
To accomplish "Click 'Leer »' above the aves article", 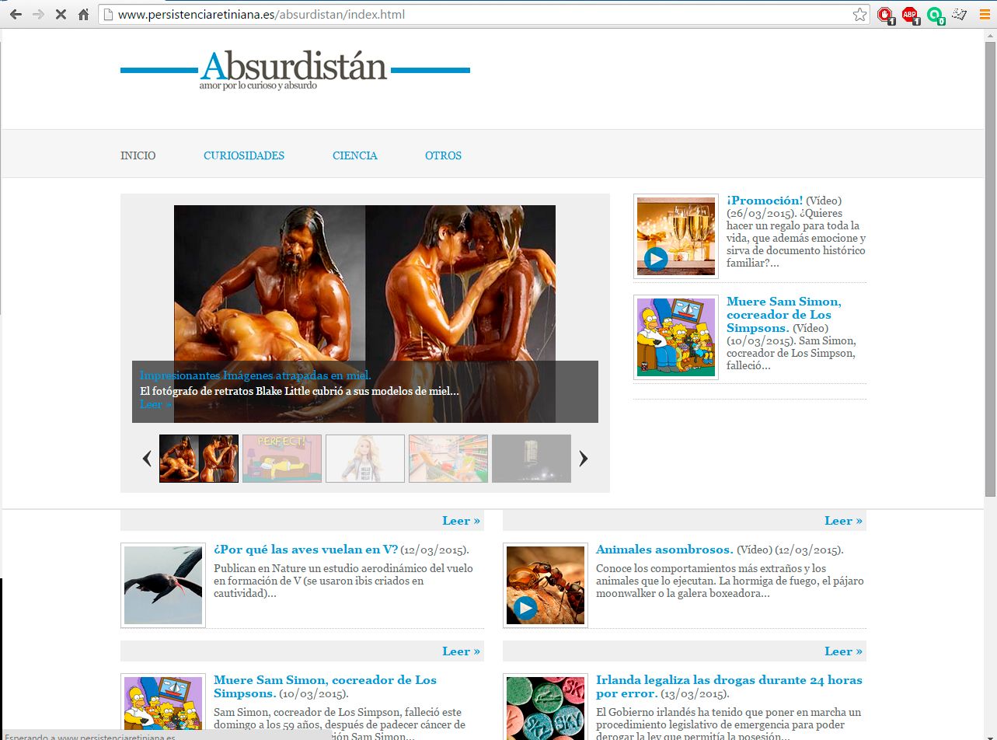I will coord(462,521).
